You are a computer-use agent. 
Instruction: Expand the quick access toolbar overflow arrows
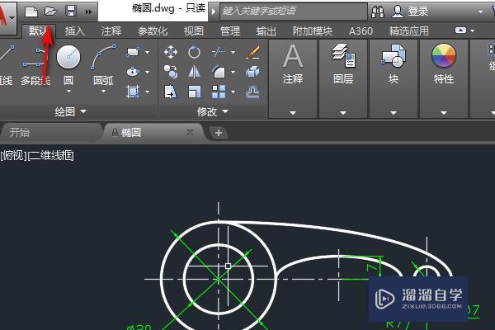point(88,12)
